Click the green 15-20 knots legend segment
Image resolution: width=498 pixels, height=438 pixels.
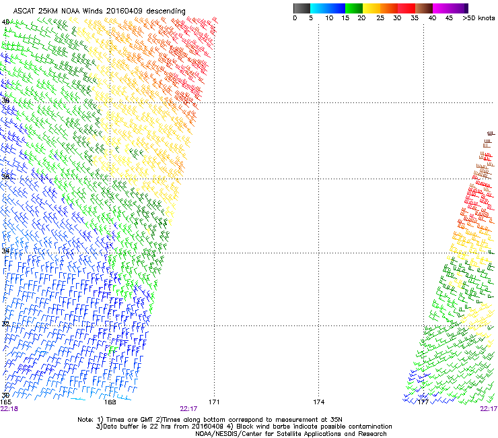coord(354,8)
